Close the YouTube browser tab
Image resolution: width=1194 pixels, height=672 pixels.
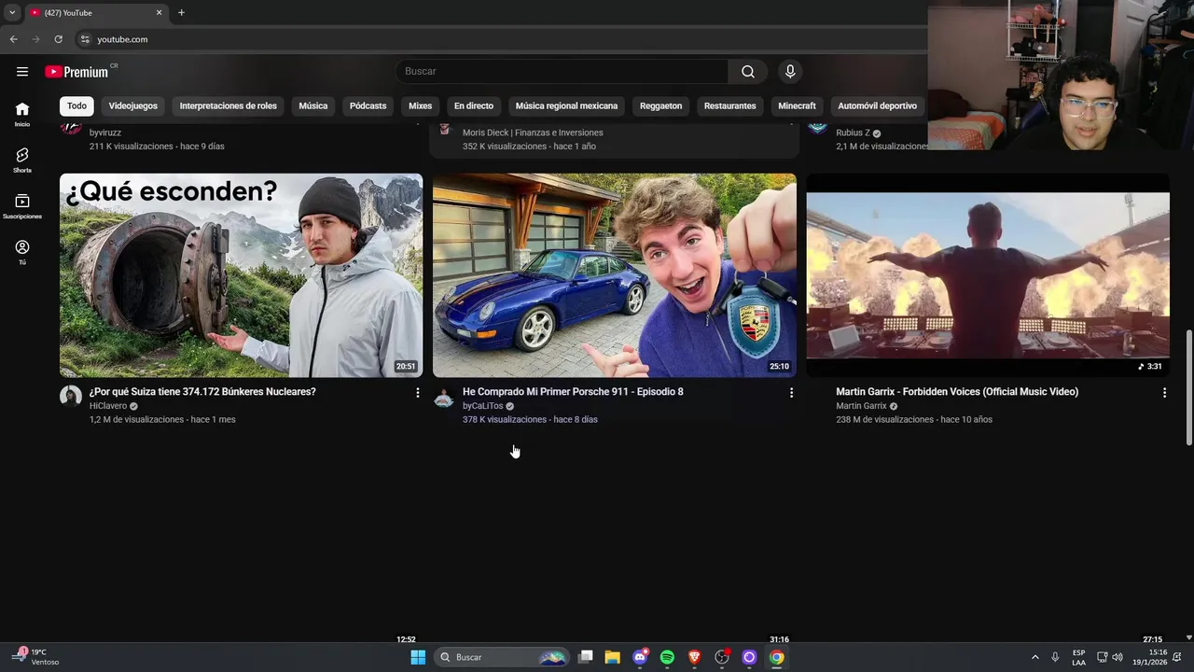[159, 12]
